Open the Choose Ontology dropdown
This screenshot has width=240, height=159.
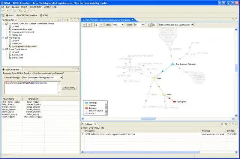tap(61, 78)
